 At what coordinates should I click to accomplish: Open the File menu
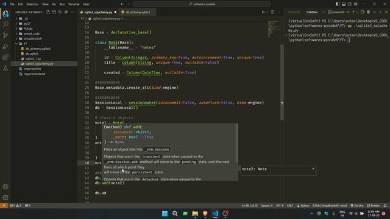(12, 4)
